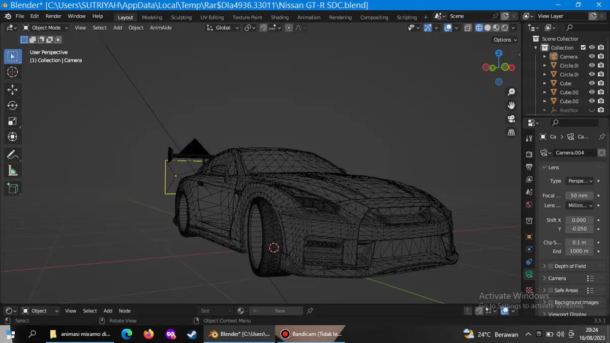Image resolution: width=610 pixels, height=343 pixels.
Task: Activate the Scale tool
Action: click(13, 121)
